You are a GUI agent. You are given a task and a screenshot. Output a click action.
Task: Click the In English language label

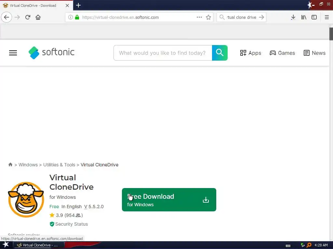point(72,207)
